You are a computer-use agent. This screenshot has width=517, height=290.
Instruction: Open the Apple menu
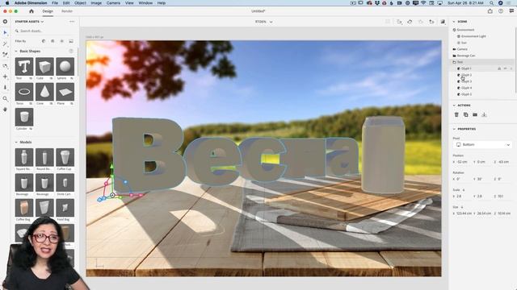pos(7,3)
